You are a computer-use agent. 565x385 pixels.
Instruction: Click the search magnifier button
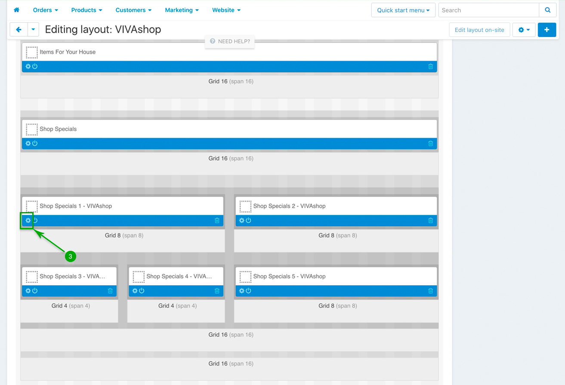547,10
